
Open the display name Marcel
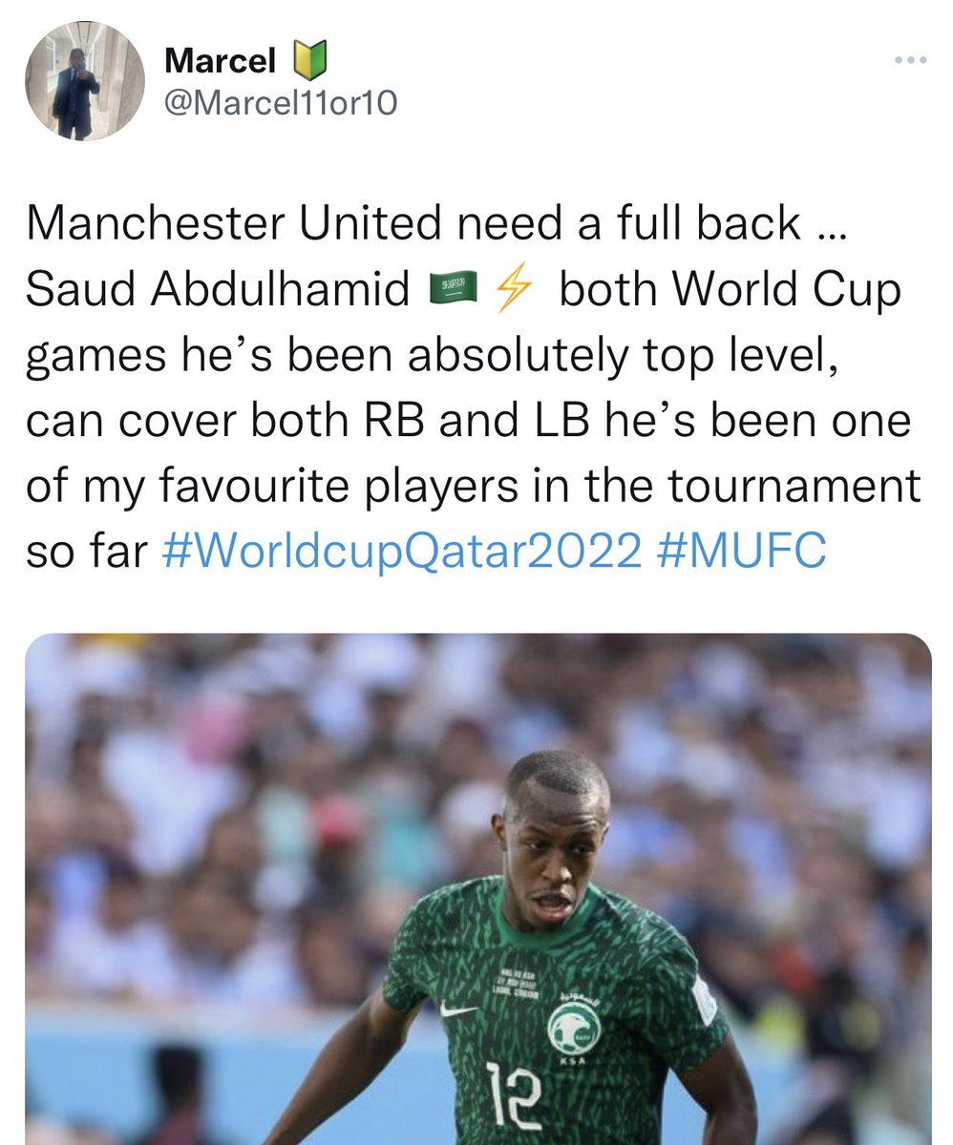pyautogui.click(x=221, y=62)
